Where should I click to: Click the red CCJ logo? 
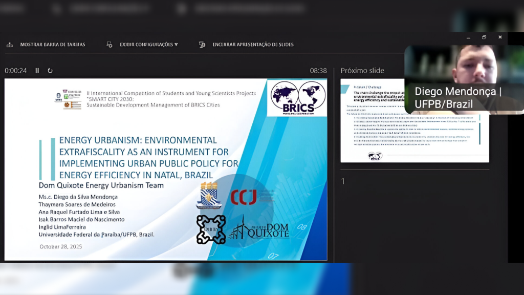click(x=244, y=197)
